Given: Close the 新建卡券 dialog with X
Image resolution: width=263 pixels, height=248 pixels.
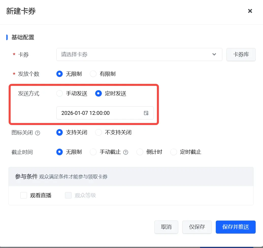Looking at the screenshot, I should 250,11.
